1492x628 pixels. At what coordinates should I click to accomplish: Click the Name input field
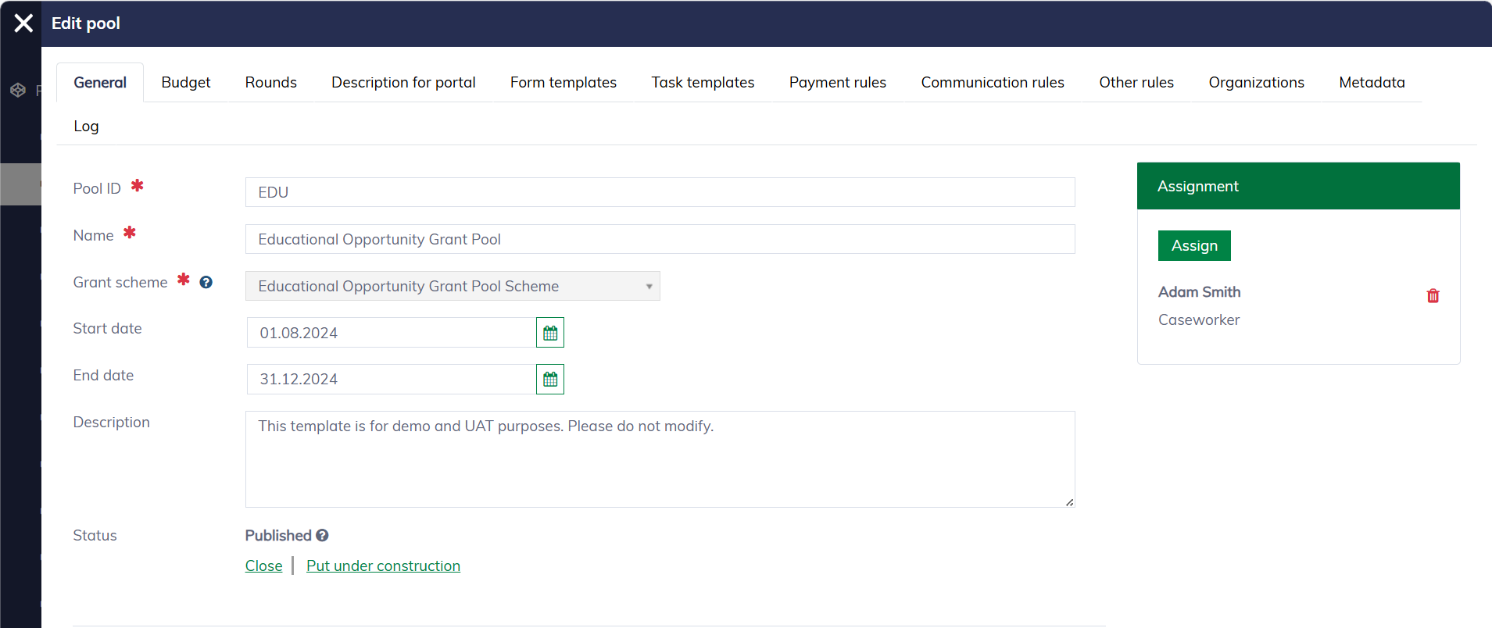pyautogui.click(x=660, y=240)
